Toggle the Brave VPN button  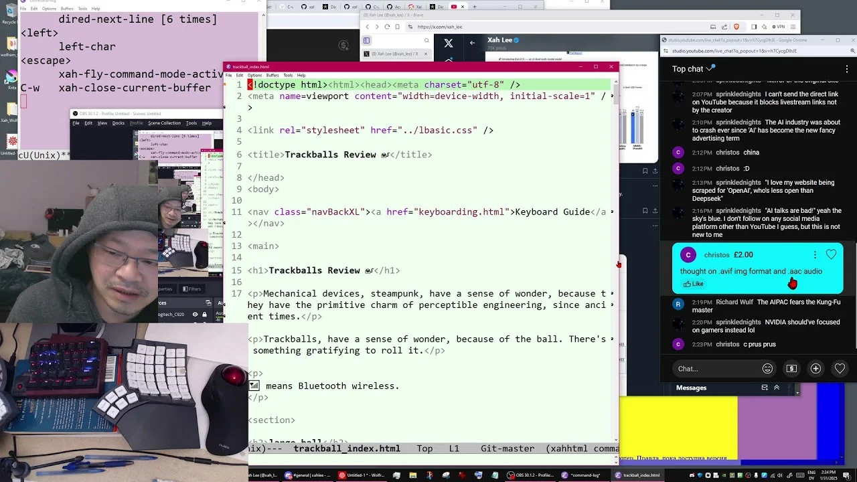778,27
